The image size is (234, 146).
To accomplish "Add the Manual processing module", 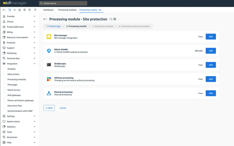I will pyautogui.click(x=211, y=93).
